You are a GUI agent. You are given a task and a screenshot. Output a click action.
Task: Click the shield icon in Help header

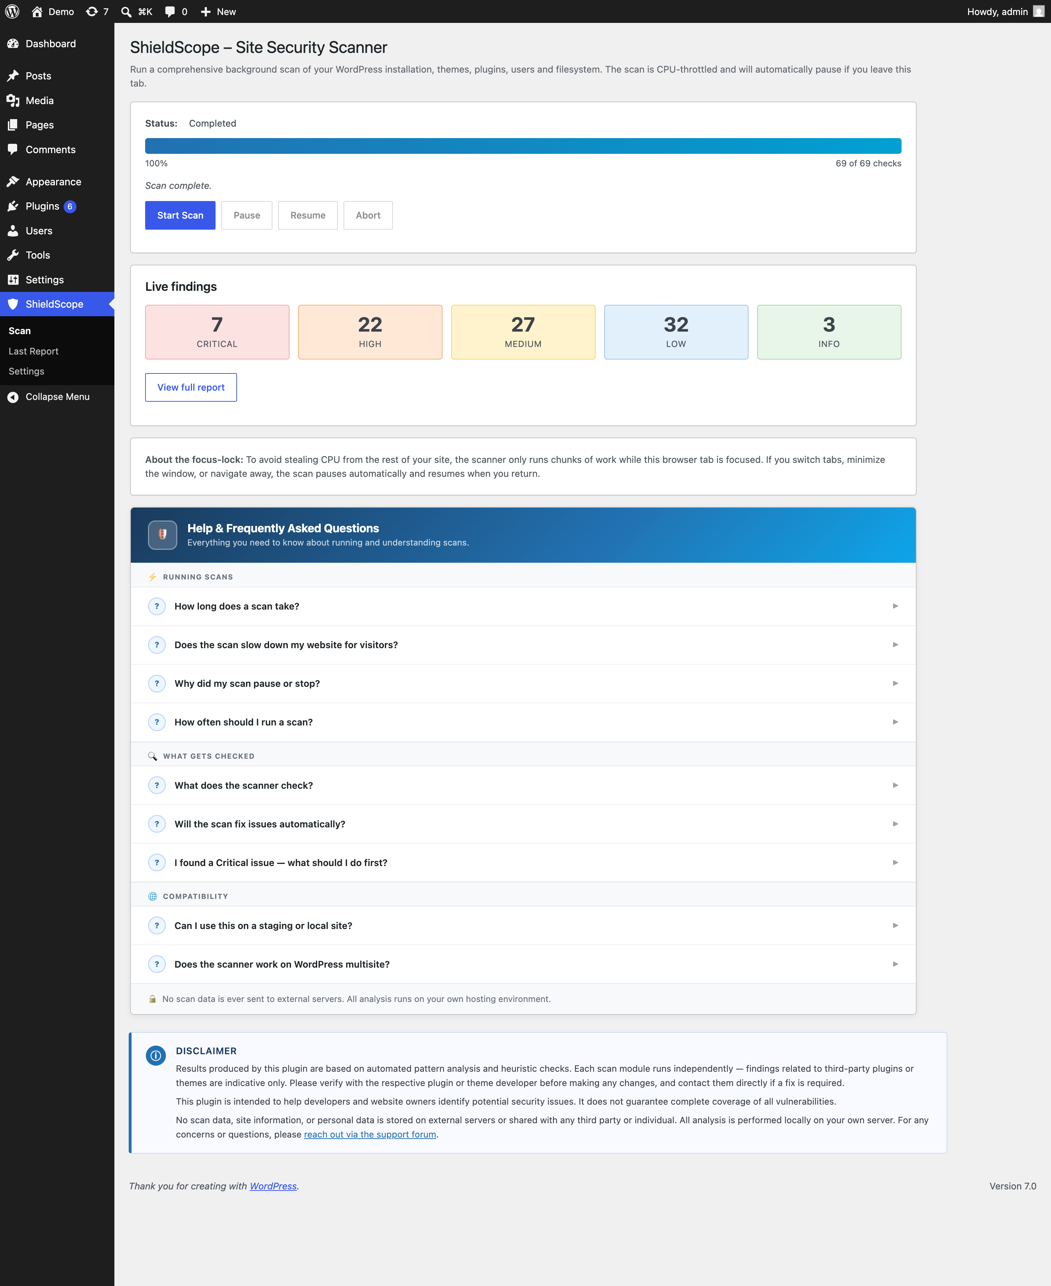point(163,535)
